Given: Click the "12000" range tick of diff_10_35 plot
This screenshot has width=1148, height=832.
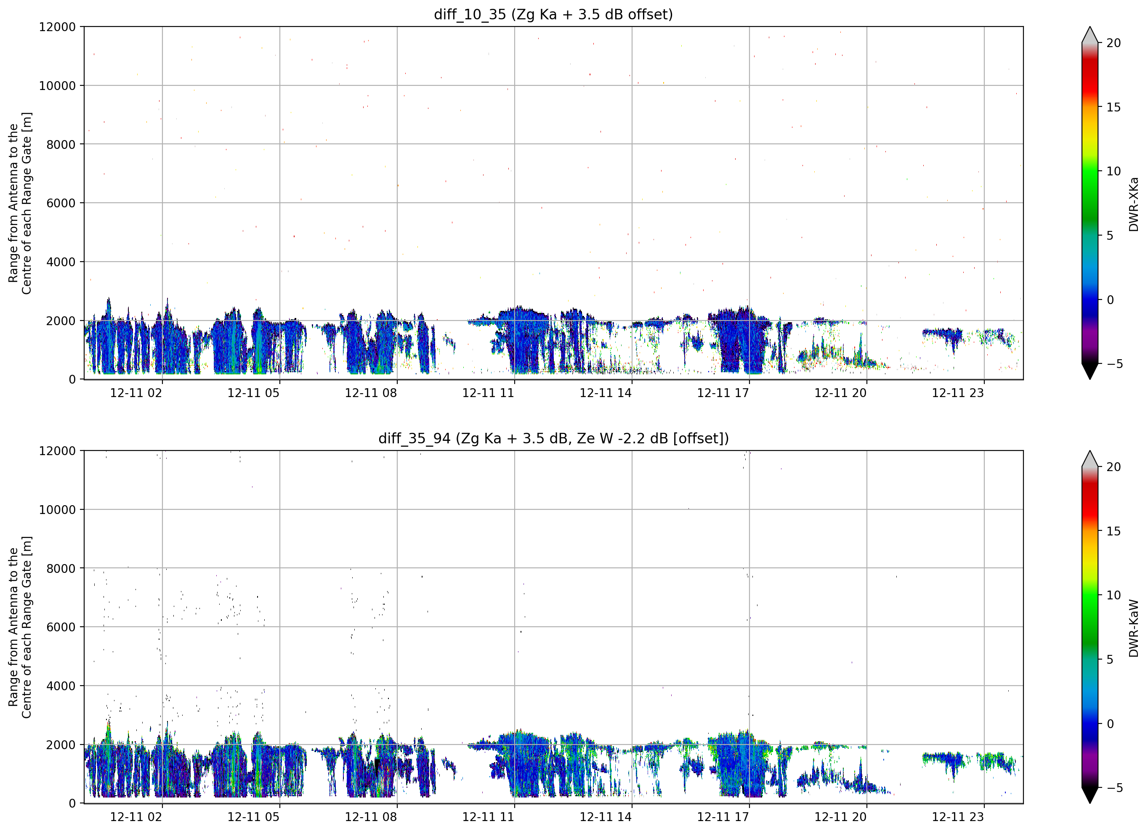Looking at the screenshot, I should pyautogui.click(x=57, y=27).
